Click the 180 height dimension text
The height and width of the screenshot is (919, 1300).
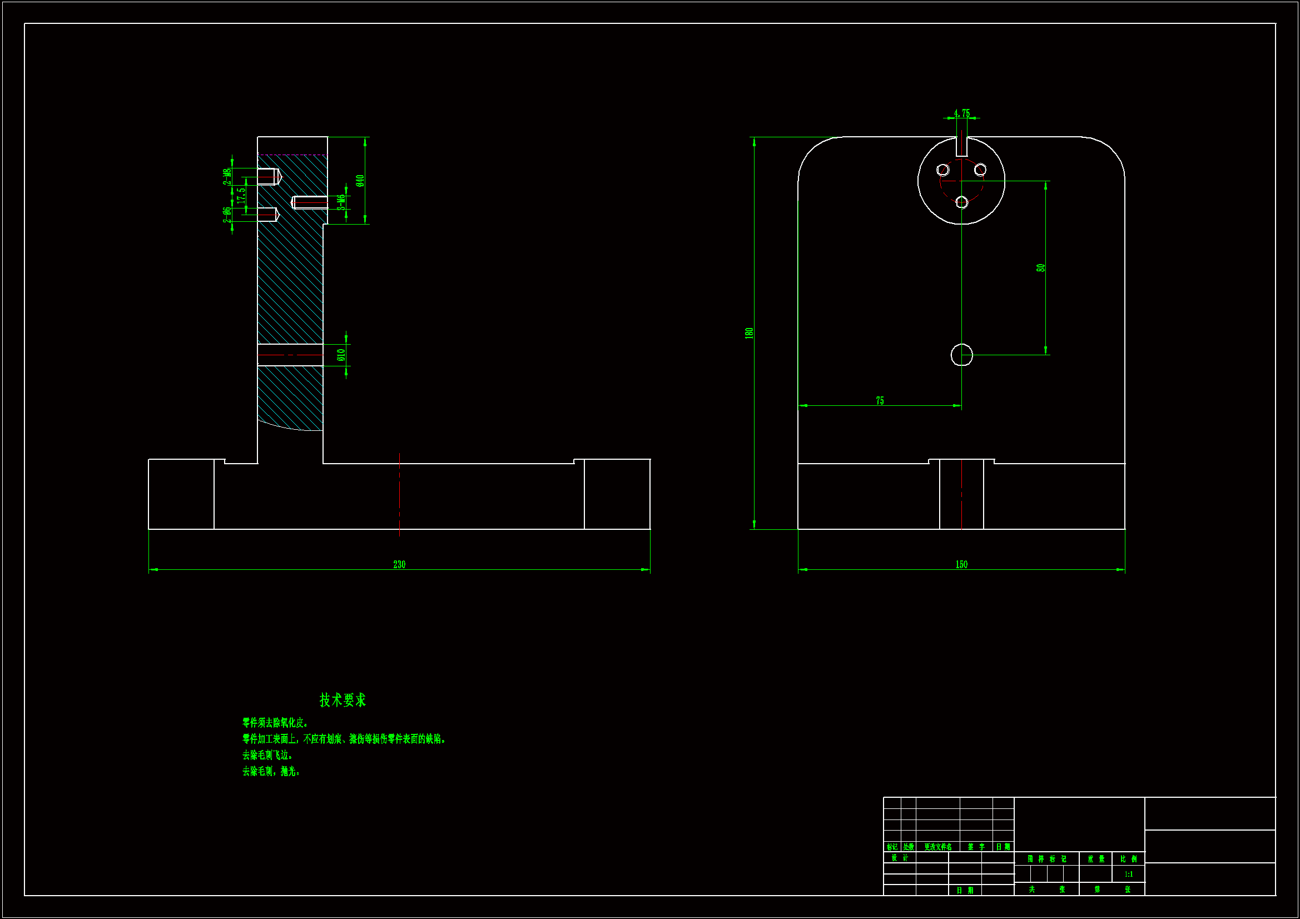pyautogui.click(x=749, y=333)
